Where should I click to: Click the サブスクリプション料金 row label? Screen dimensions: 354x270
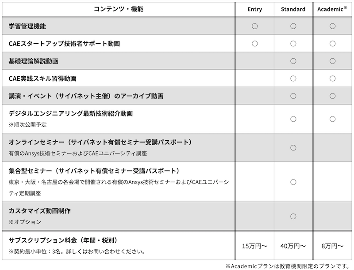(x=63, y=240)
